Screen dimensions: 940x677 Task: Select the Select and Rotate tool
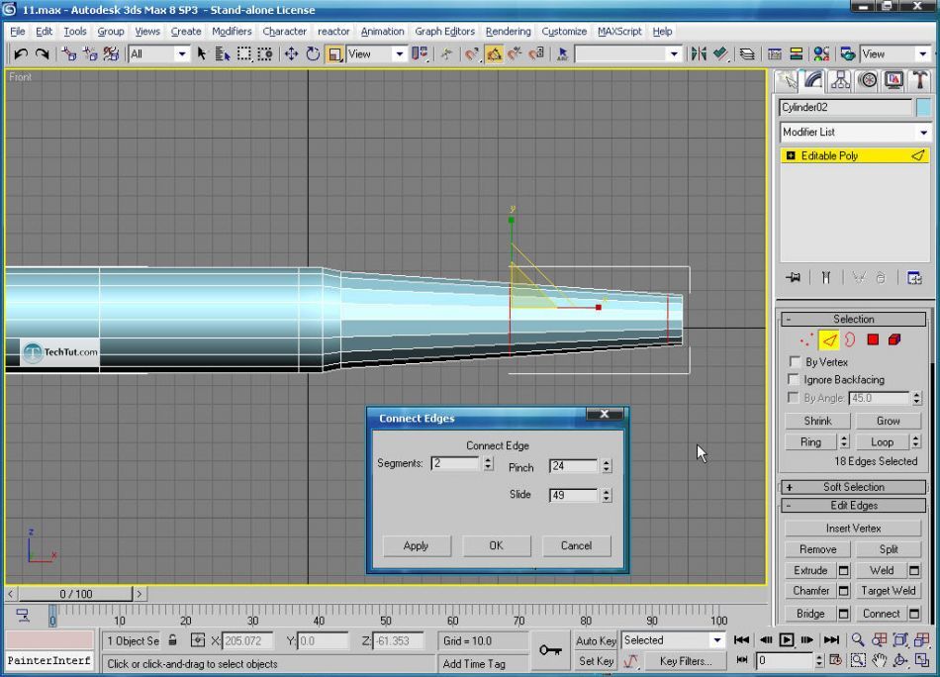tap(313, 54)
